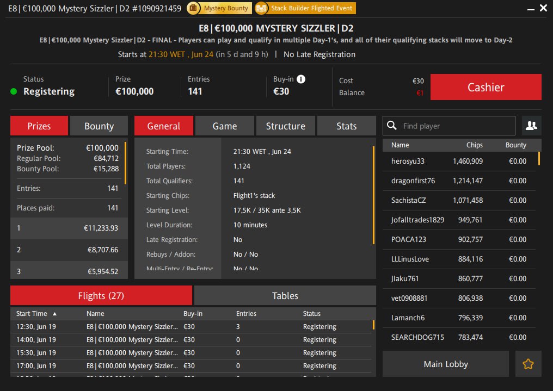Select player SEARCHDOG715

click(459, 337)
